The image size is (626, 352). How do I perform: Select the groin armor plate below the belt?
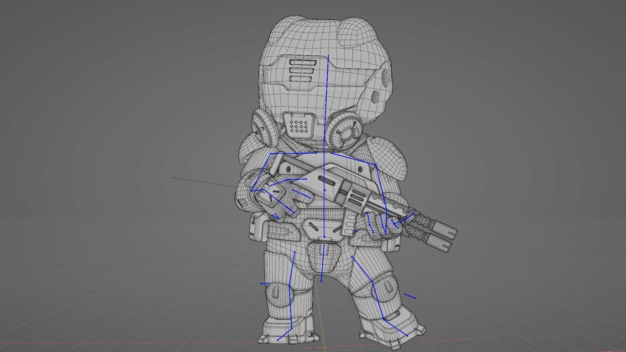[x=323, y=257]
